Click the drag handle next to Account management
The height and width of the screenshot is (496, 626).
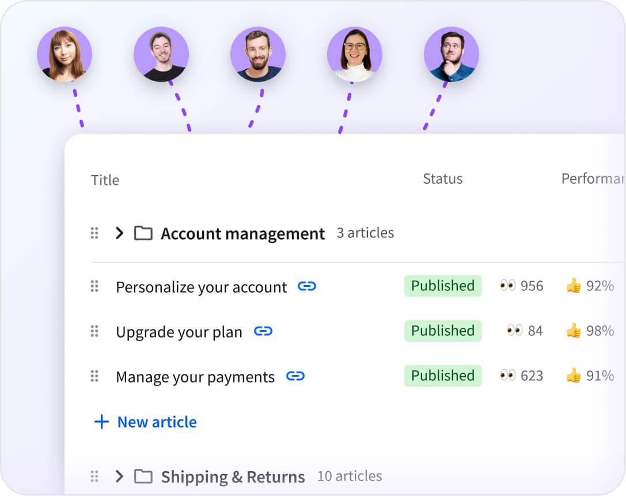point(94,233)
